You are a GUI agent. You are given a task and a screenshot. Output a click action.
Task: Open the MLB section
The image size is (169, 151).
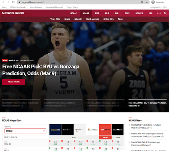[107, 13]
